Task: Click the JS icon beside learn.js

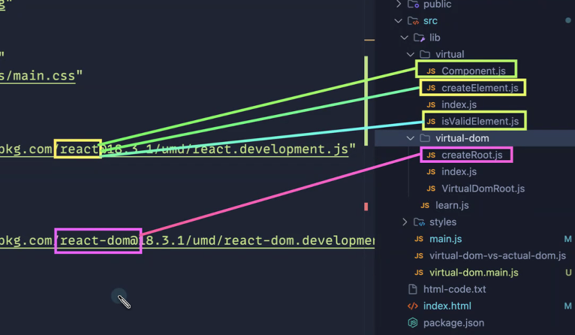Action: (x=425, y=206)
